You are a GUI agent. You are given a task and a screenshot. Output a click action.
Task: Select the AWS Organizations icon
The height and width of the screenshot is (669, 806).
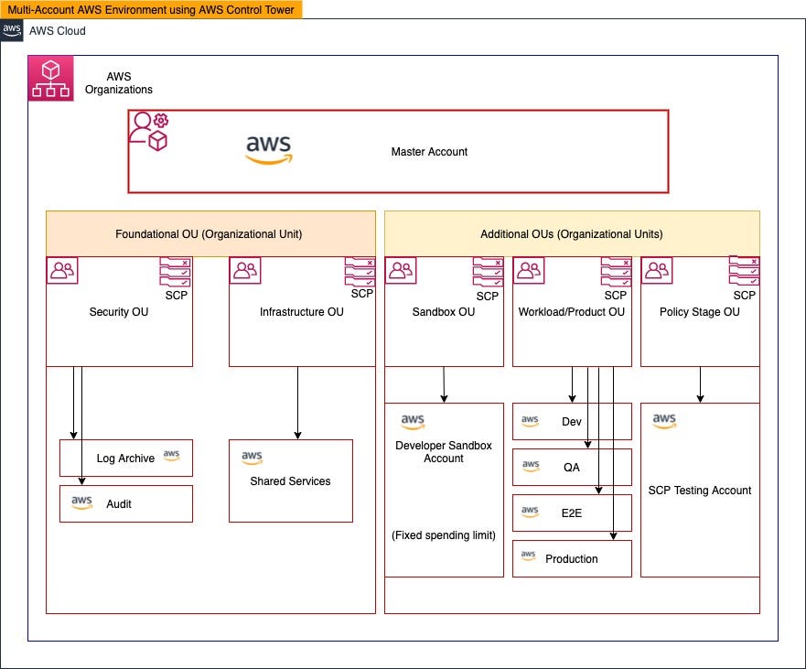coord(50,78)
